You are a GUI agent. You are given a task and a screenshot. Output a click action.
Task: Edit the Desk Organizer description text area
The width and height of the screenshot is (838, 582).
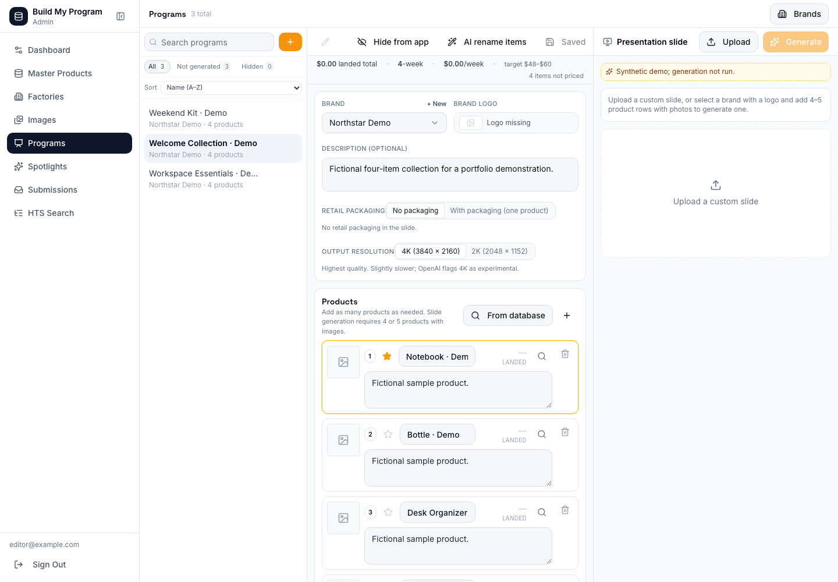coord(458,546)
